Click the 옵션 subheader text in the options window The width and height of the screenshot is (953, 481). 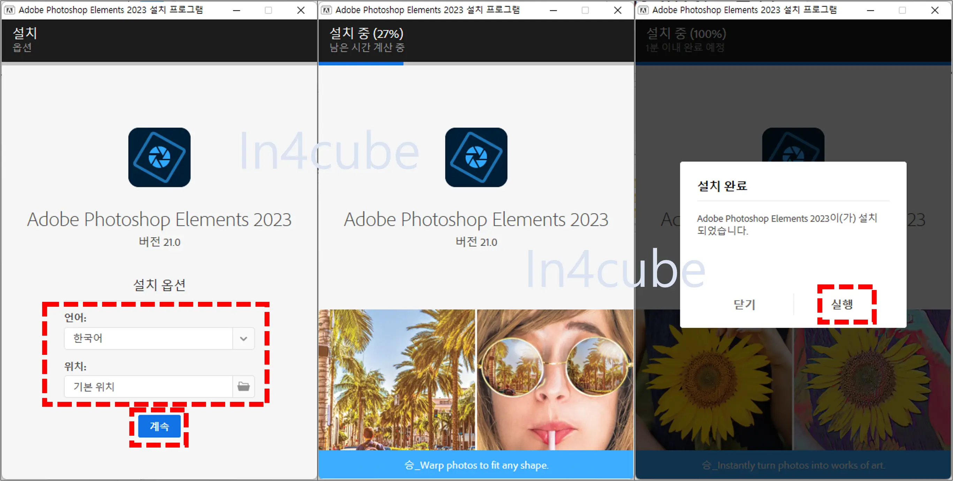click(x=22, y=48)
